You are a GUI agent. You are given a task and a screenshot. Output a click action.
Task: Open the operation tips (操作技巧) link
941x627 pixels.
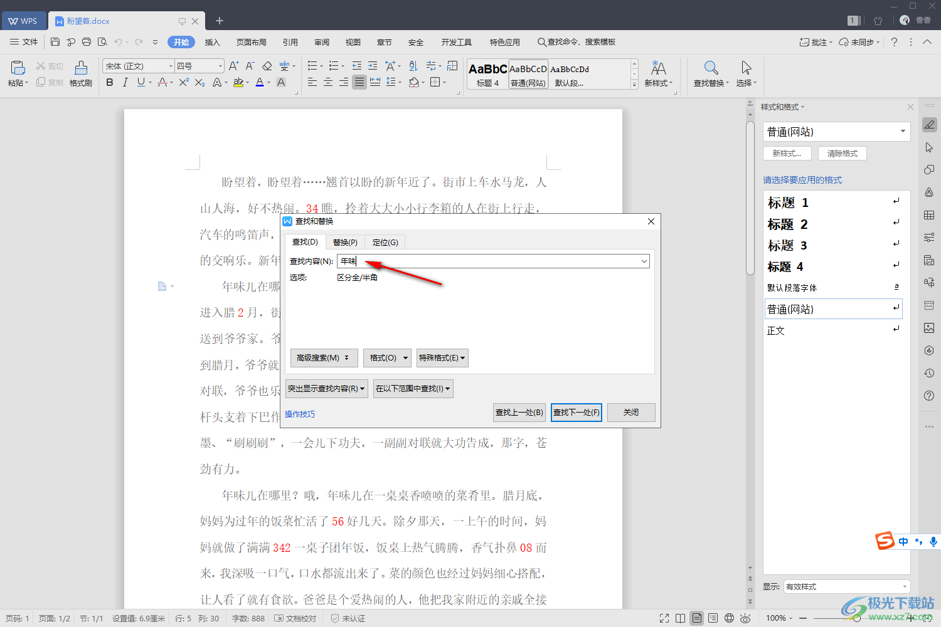click(300, 414)
